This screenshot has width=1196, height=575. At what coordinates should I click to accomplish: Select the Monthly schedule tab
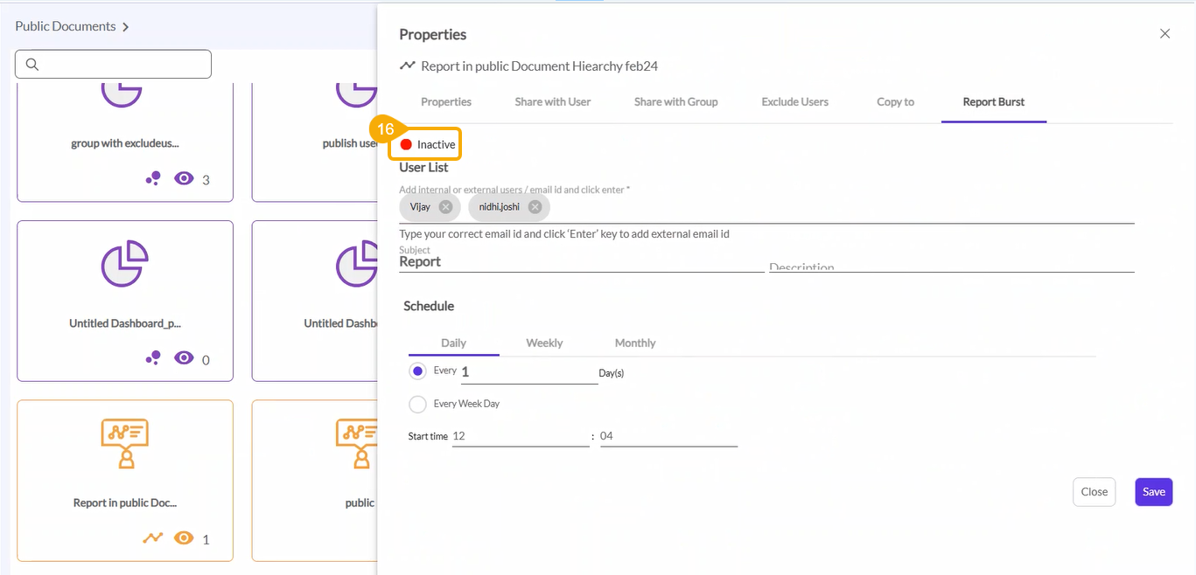pos(634,343)
